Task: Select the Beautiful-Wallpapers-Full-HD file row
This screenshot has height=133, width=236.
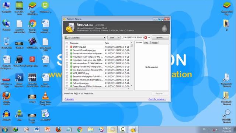Action: [x=97, y=76]
